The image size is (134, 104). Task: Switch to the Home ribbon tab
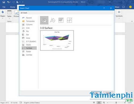coord(13,7)
